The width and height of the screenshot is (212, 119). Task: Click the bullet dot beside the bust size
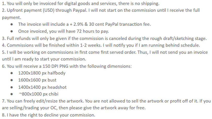click(x=12, y=80)
